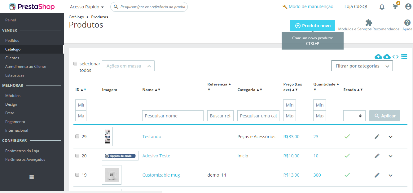Open the Acesso Rápido dropdown
This screenshot has height=193, width=413.
pyautogui.click(x=87, y=7)
